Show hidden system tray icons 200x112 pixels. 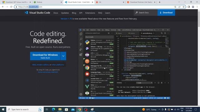(159, 109)
